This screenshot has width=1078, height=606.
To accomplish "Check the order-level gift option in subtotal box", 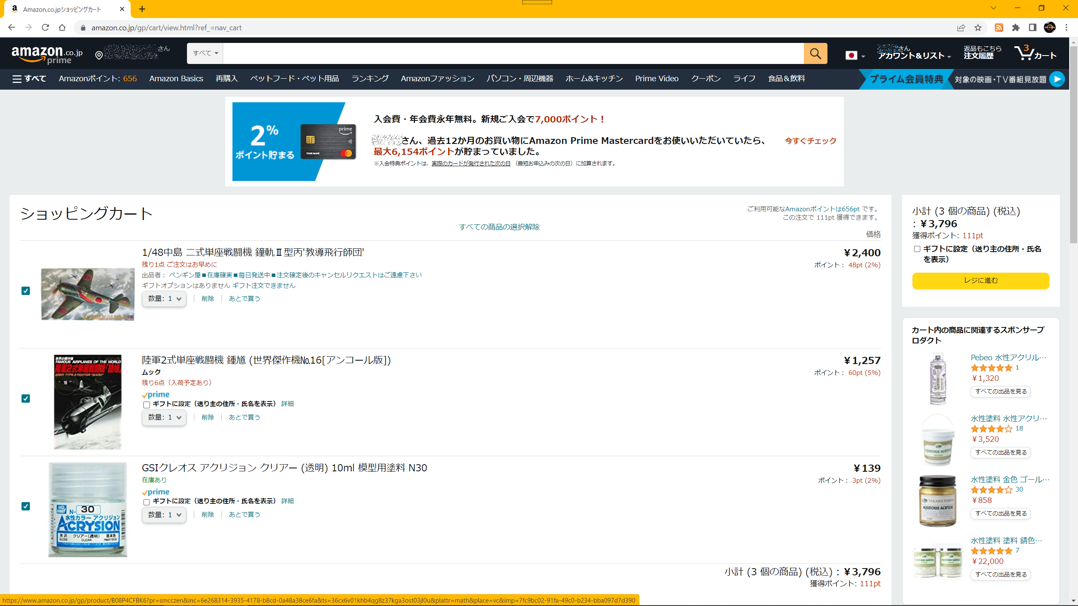I will pos(917,249).
